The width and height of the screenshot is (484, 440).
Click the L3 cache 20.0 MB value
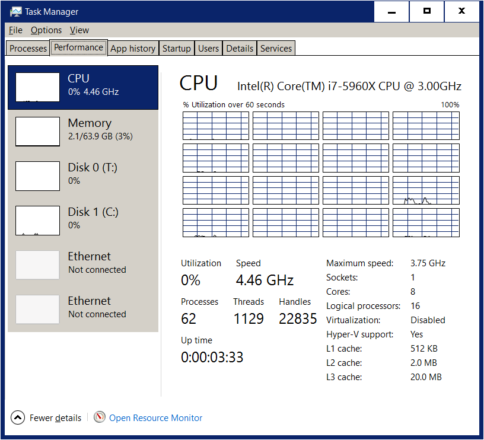(426, 377)
